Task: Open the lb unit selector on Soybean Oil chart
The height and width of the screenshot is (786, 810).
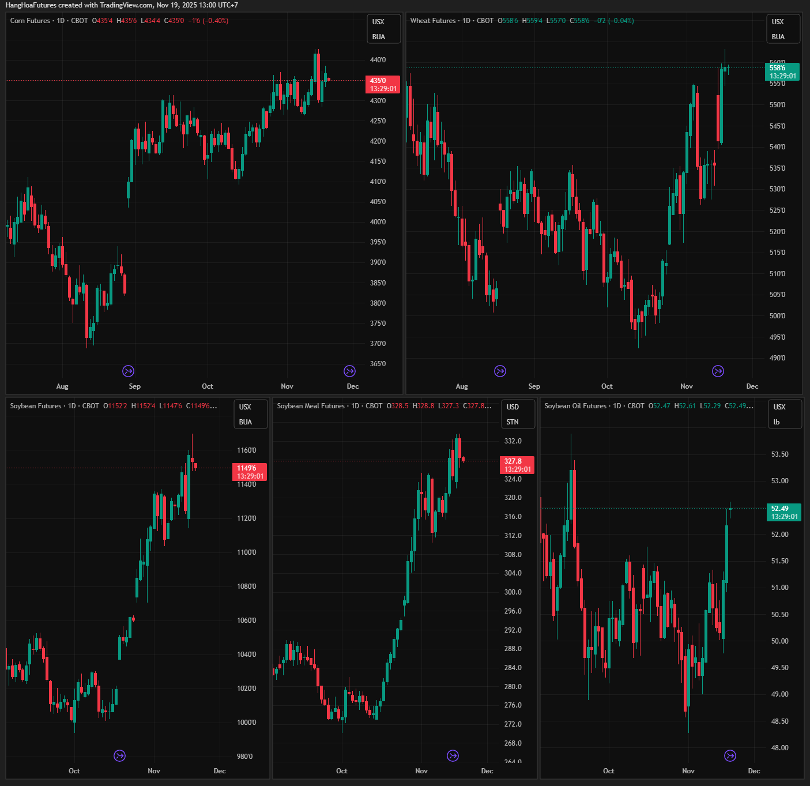Action: (777, 422)
